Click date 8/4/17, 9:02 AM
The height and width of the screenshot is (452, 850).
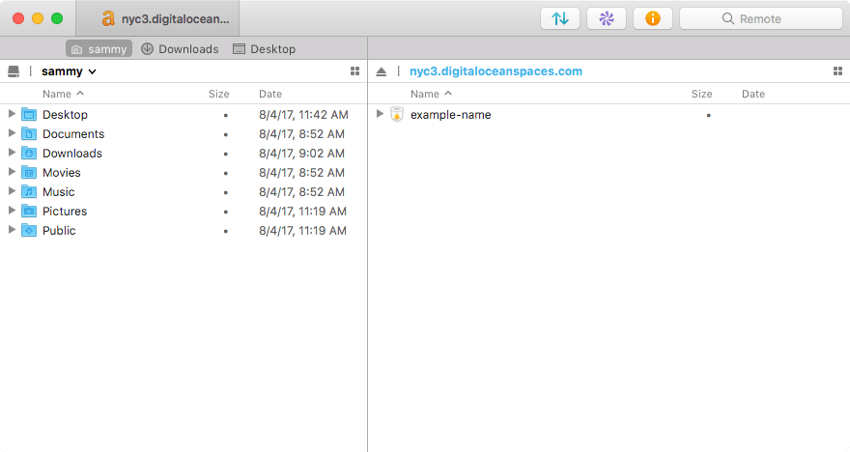pyautogui.click(x=301, y=154)
